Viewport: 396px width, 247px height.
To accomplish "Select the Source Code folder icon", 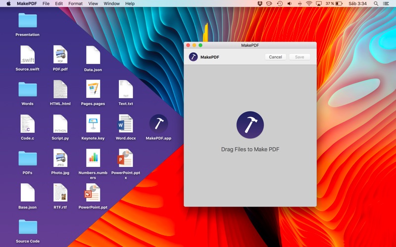I will click(x=28, y=227).
